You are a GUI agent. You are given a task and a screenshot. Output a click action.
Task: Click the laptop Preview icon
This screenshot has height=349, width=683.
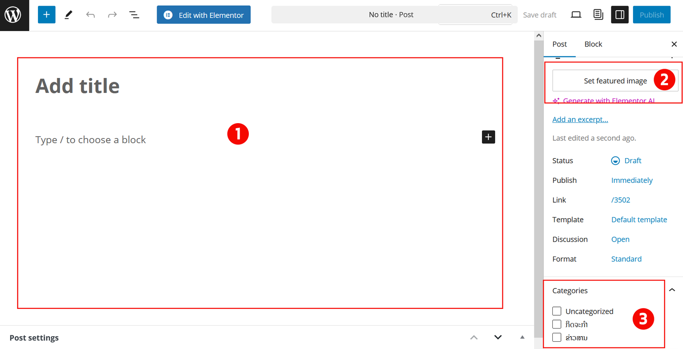(x=576, y=15)
